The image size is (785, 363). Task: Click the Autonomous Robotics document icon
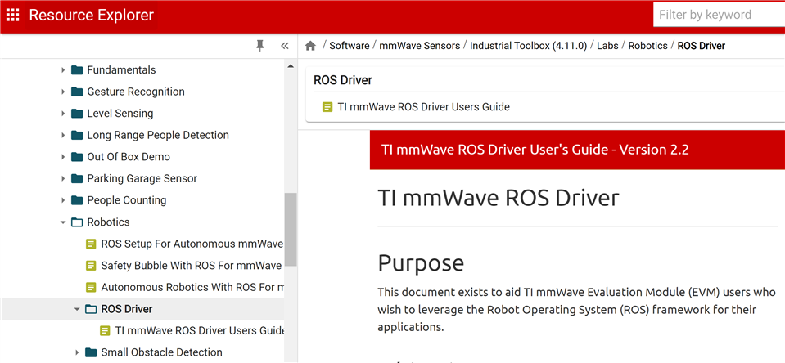point(91,288)
